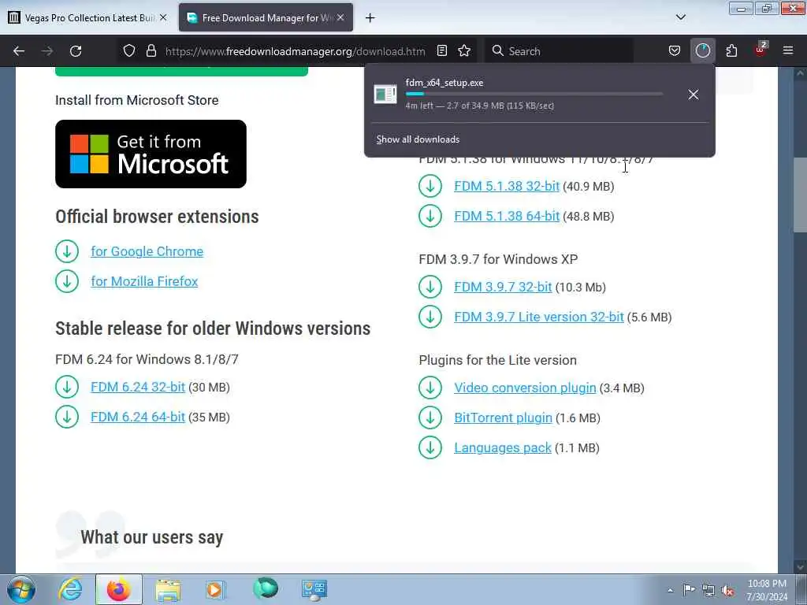Reload the current page
The width and height of the screenshot is (807, 605).
tap(76, 51)
